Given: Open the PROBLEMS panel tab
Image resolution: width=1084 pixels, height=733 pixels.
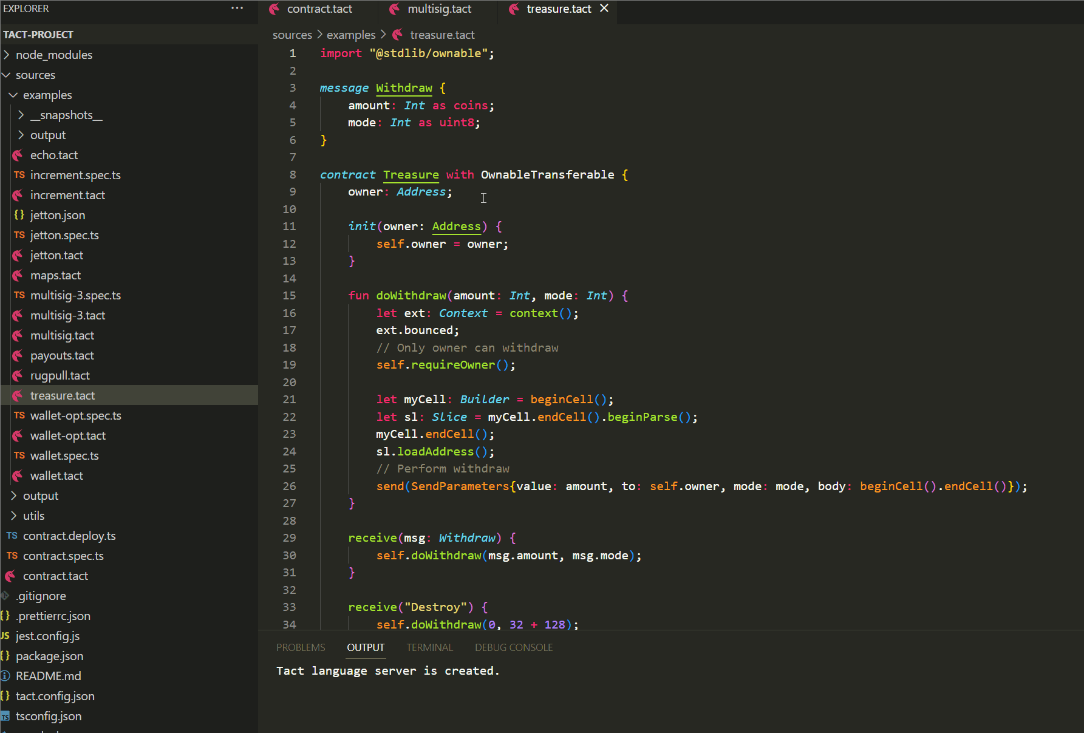Looking at the screenshot, I should [301, 647].
